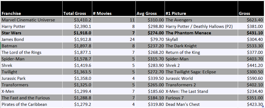The width and height of the screenshot is (265, 108).
Task: Click the Gross header in last column
Action: (251, 9)
